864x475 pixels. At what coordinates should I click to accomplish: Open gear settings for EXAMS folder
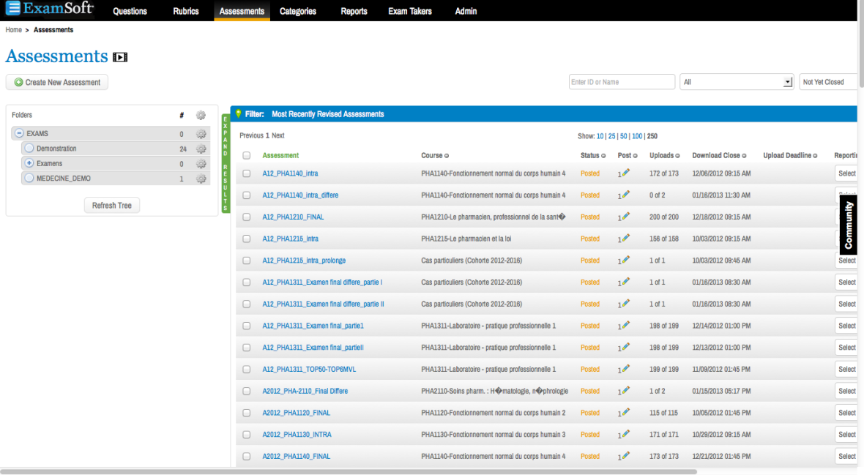click(x=201, y=134)
